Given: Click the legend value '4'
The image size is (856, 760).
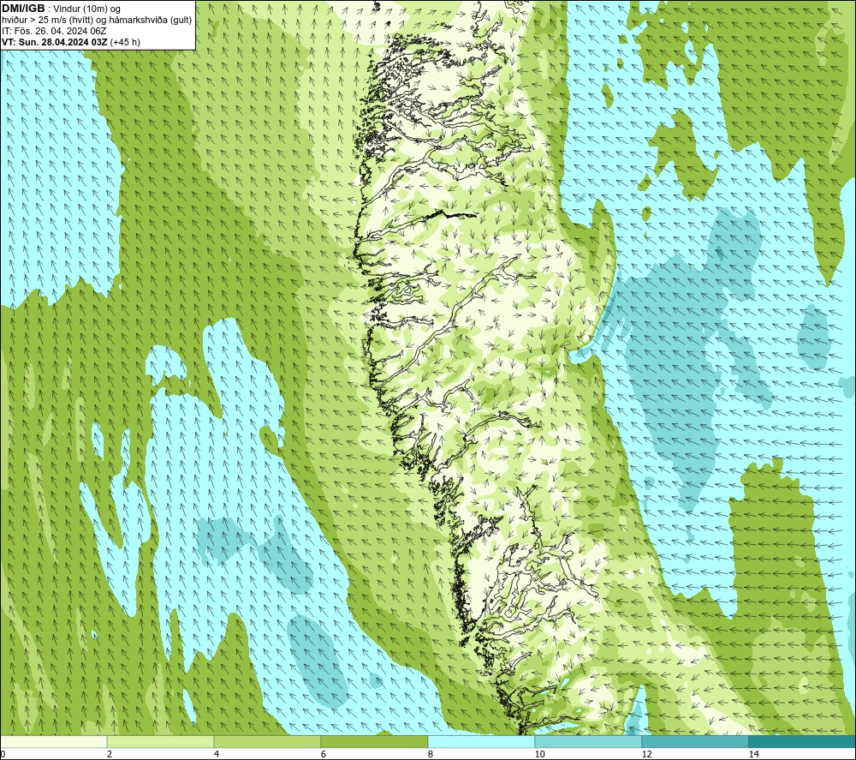Looking at the screenshot, I should 217,755.
